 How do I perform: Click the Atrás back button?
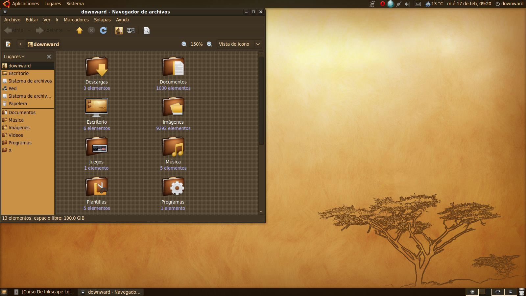(x=14, y=31)
